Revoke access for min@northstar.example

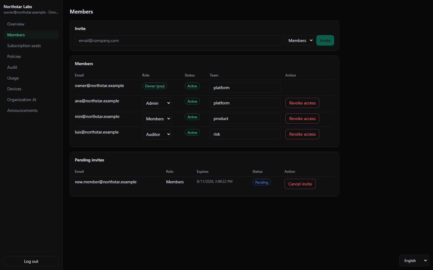click(302, 118)
